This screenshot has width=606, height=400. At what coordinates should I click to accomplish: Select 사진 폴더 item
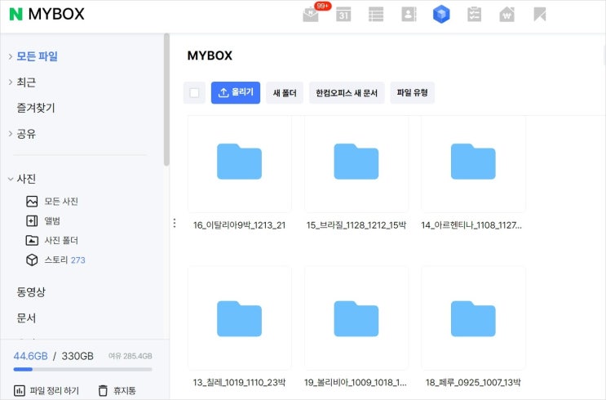tap(61, 240)
